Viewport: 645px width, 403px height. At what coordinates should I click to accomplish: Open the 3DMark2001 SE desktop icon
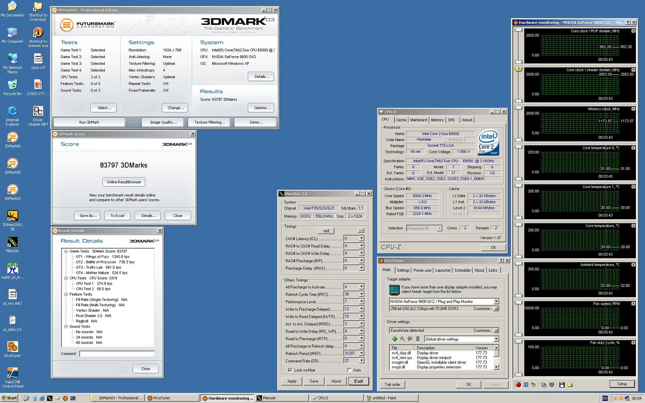(12, 220)
